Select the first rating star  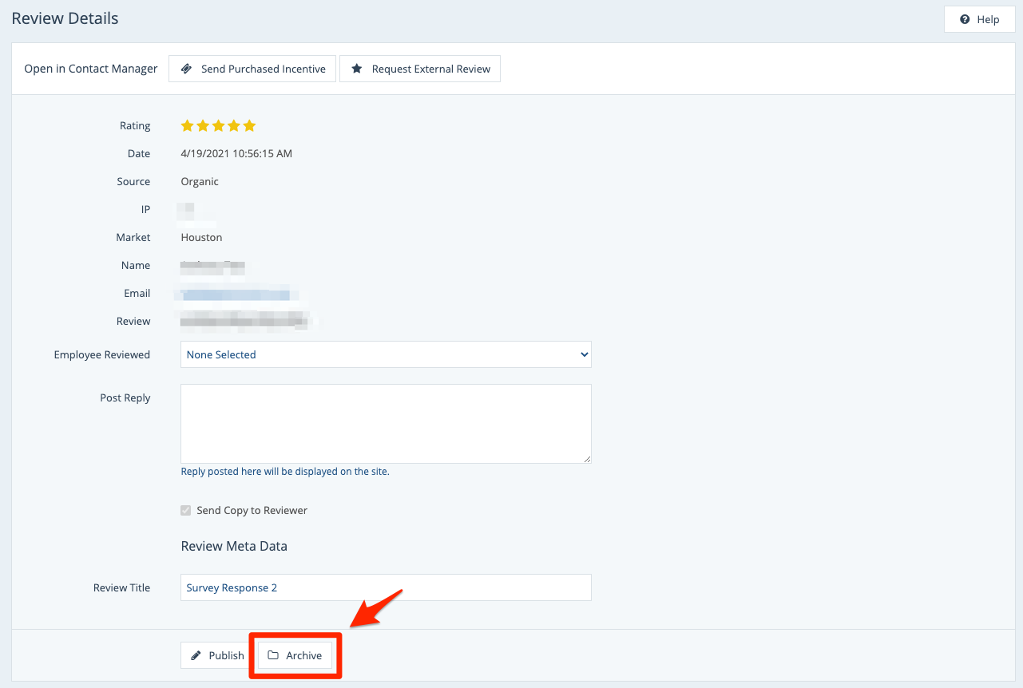188,126
